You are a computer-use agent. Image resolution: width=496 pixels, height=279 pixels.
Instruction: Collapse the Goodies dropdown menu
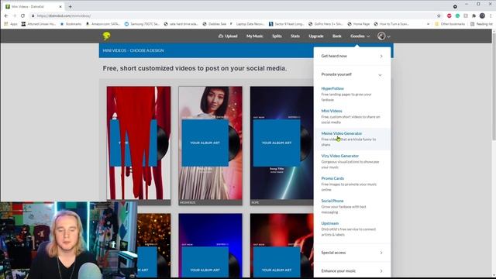[360, 36]
